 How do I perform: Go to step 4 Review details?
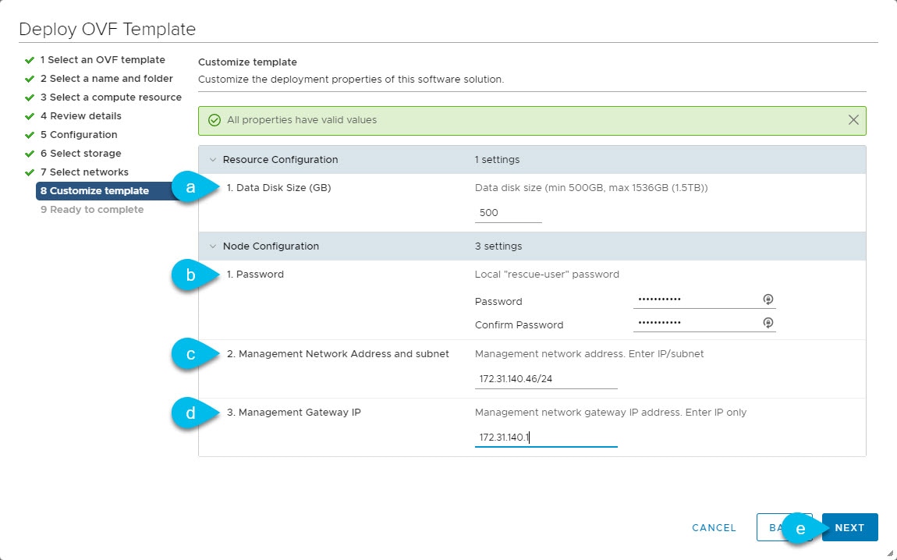80,116
